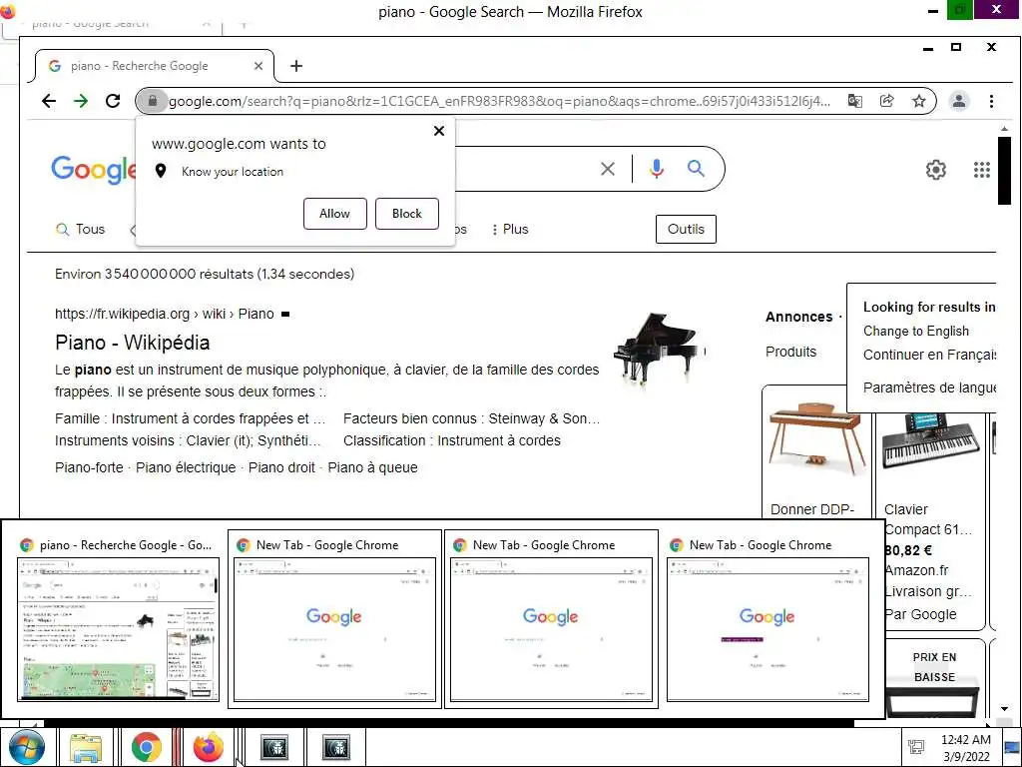Block the location request
This screenshot has width=1022, height=767.
click(407, 214)
